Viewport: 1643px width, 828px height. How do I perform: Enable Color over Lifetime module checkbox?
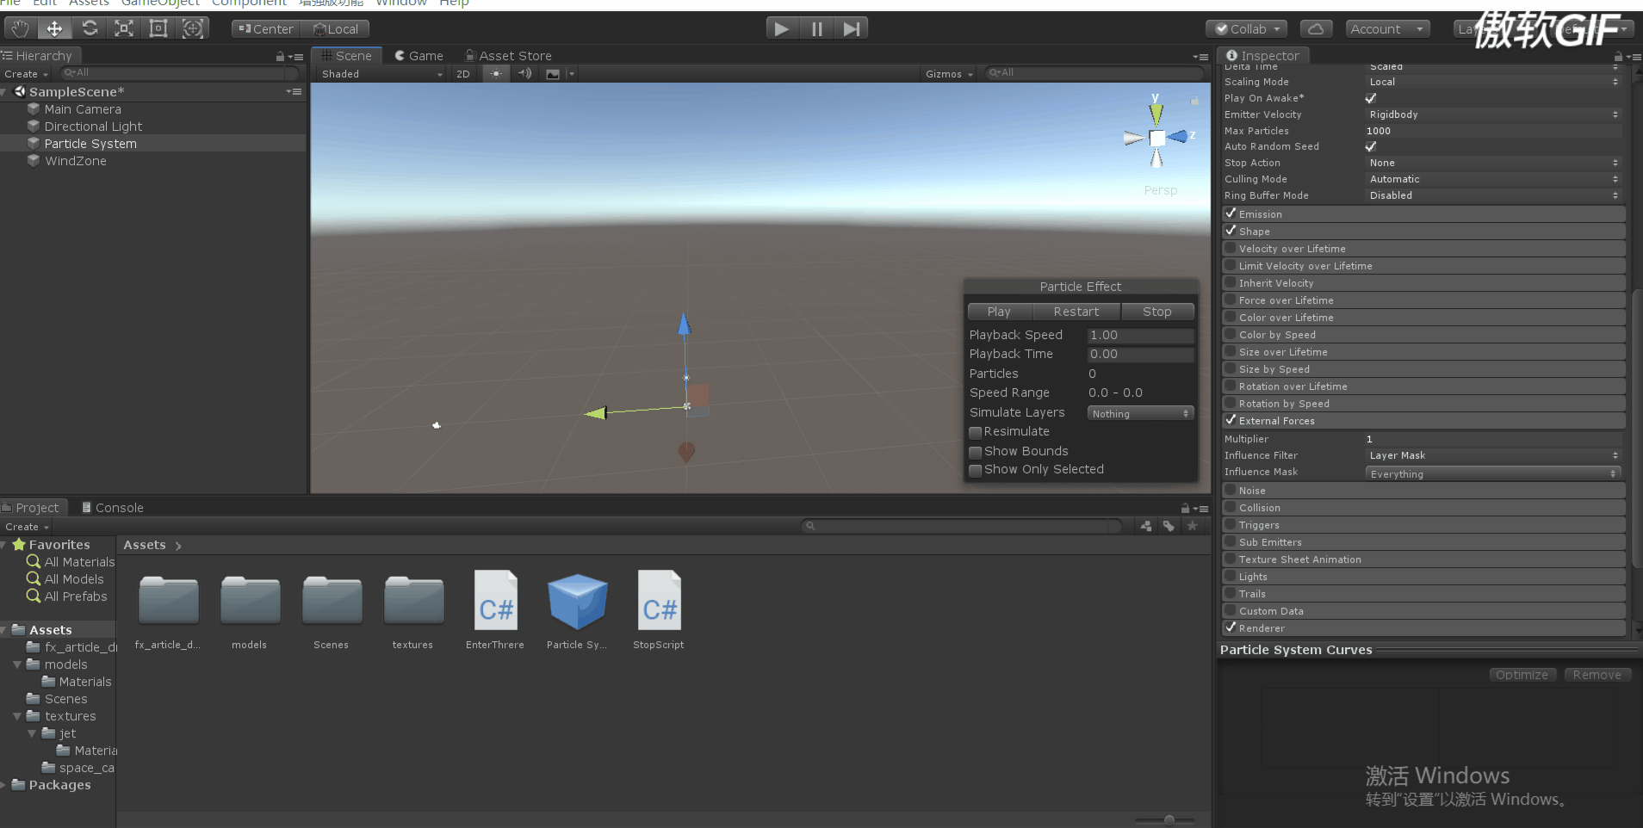pos(1231,317)
